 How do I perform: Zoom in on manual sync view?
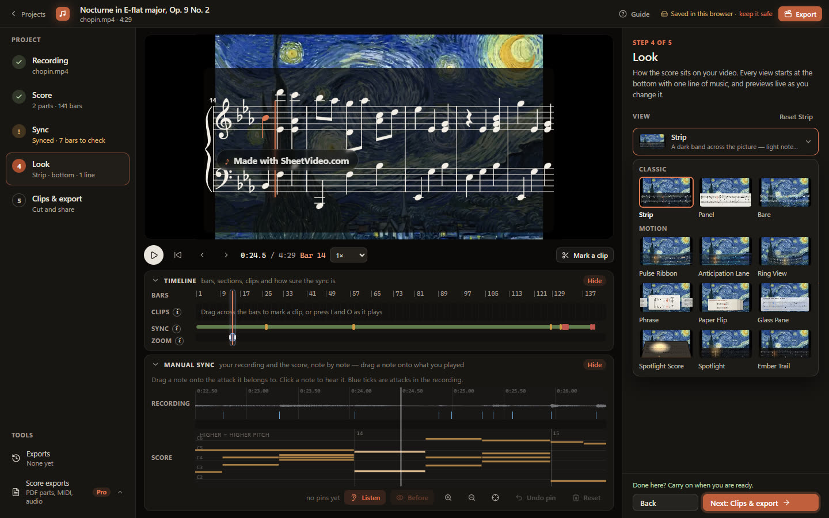448,498
